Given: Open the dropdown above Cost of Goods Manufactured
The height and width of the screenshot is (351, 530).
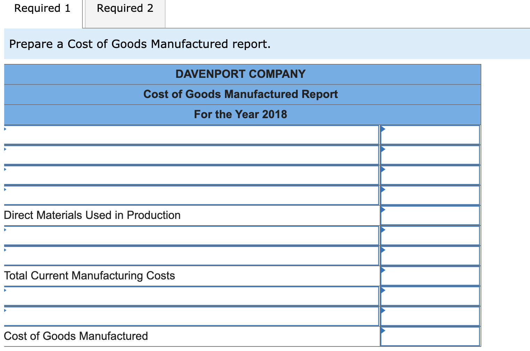Looking at the screenshot, I should 5,310.
